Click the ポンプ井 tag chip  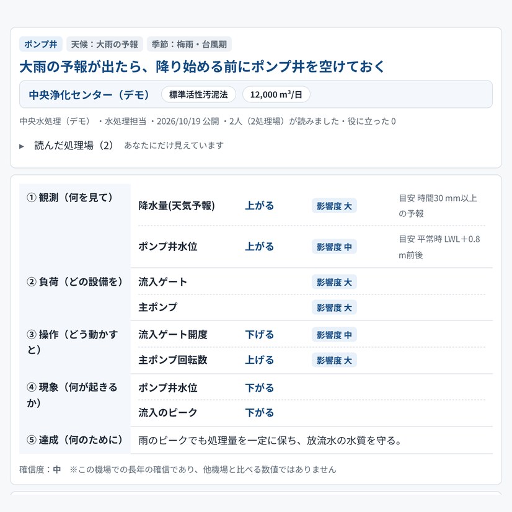(41, 44)
